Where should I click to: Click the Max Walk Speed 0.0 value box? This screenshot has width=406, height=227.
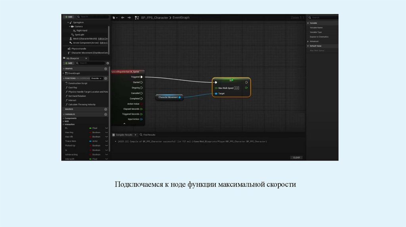click(236, 88)
